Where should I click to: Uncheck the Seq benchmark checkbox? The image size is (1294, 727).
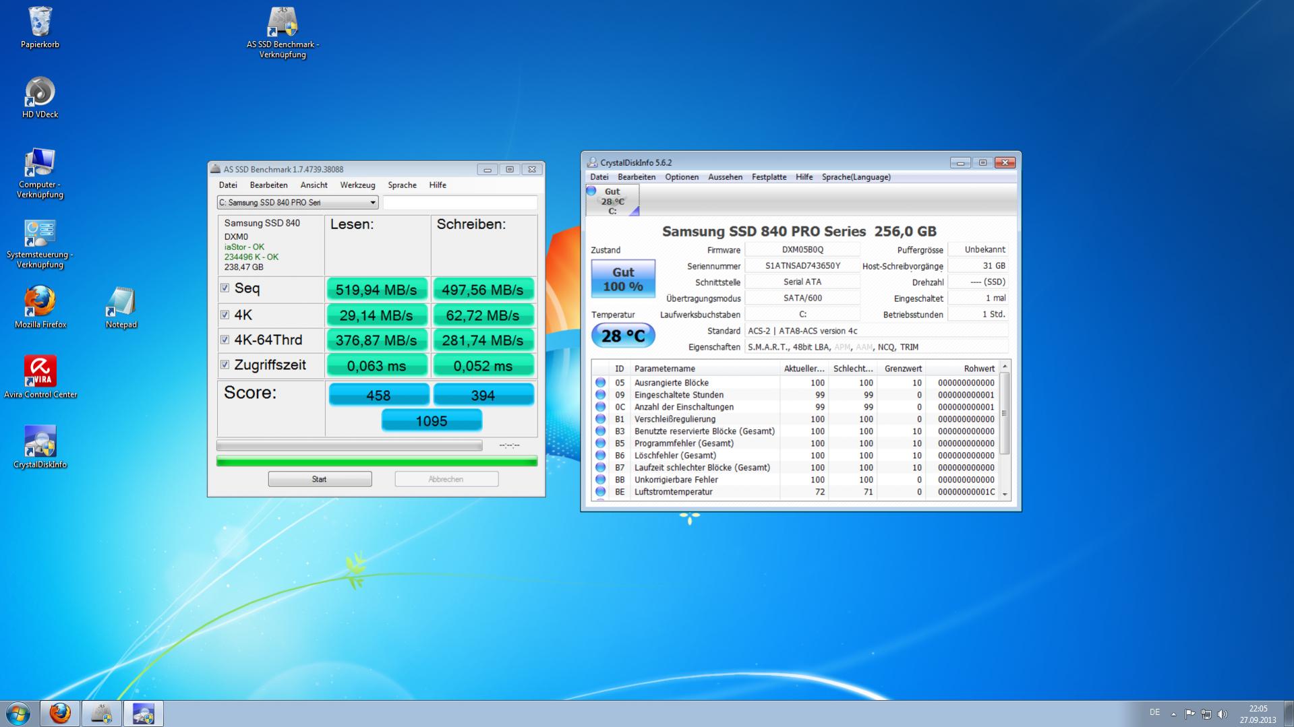point(225,288)
